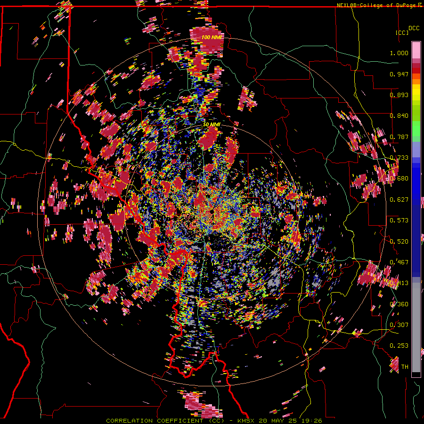Image resolution: width=424 pixels, height=424 pixels.
Task: Click the pink top of color scale
Action: click(416, 50)
